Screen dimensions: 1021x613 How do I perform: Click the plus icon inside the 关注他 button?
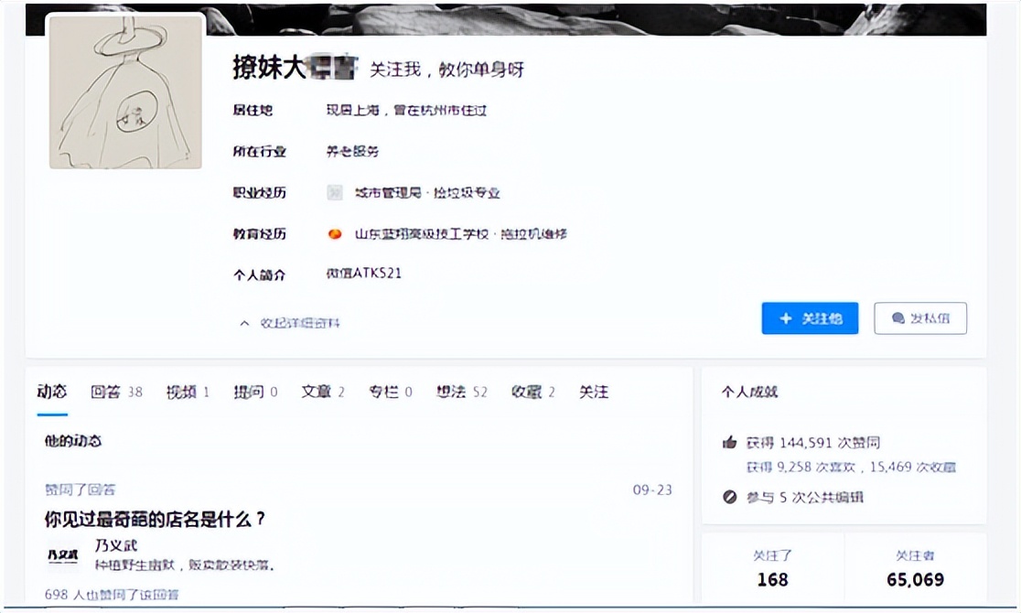[784, 318]
